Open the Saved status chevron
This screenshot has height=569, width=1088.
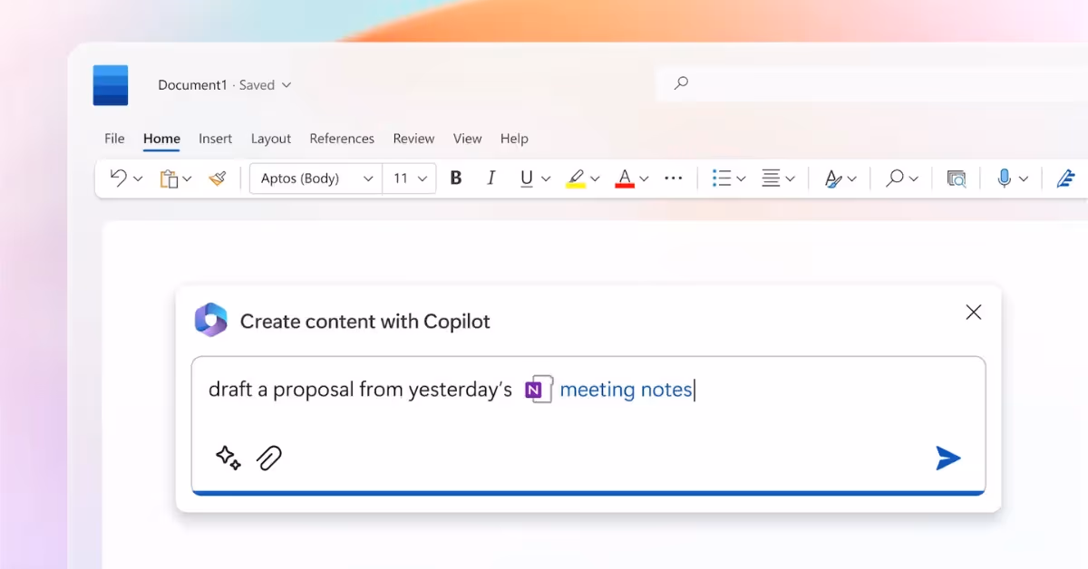tap(287, 84)
